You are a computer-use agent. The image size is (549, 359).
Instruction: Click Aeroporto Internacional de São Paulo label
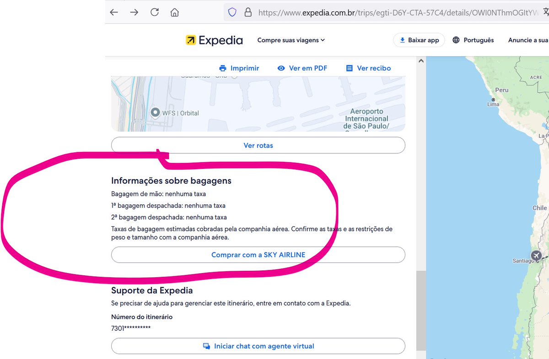(366, 120)
